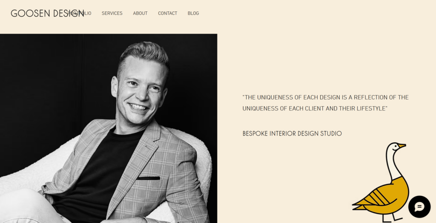This screenshot has height=223, width=436.
Task: Open the Contact page
Action: pyautogui.click(x=167, y=13)
